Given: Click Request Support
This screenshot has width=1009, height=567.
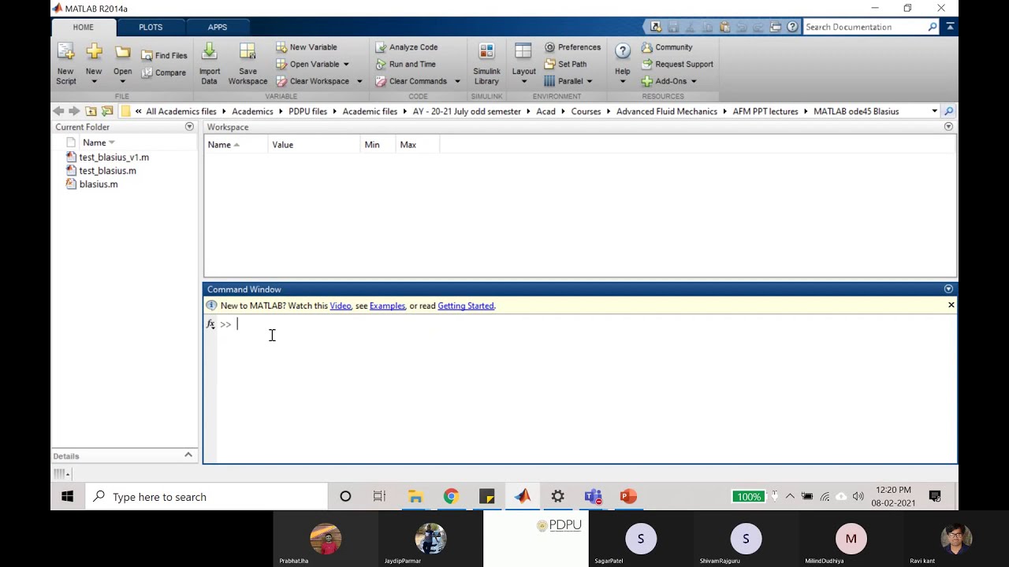Looking at the screenshot, I should (x=677, y=65).
